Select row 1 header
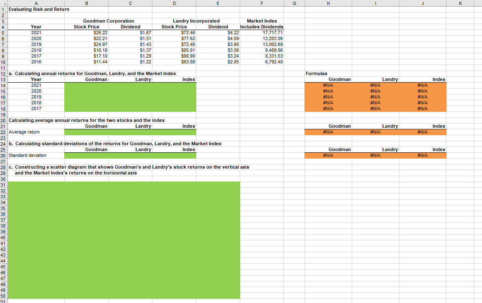Image resolution: width=482 pixels, height=303 pixels. point(4,9)
